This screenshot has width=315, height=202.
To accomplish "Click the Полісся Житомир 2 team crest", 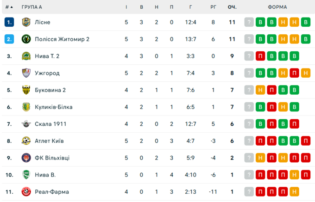I will point(26,39).
